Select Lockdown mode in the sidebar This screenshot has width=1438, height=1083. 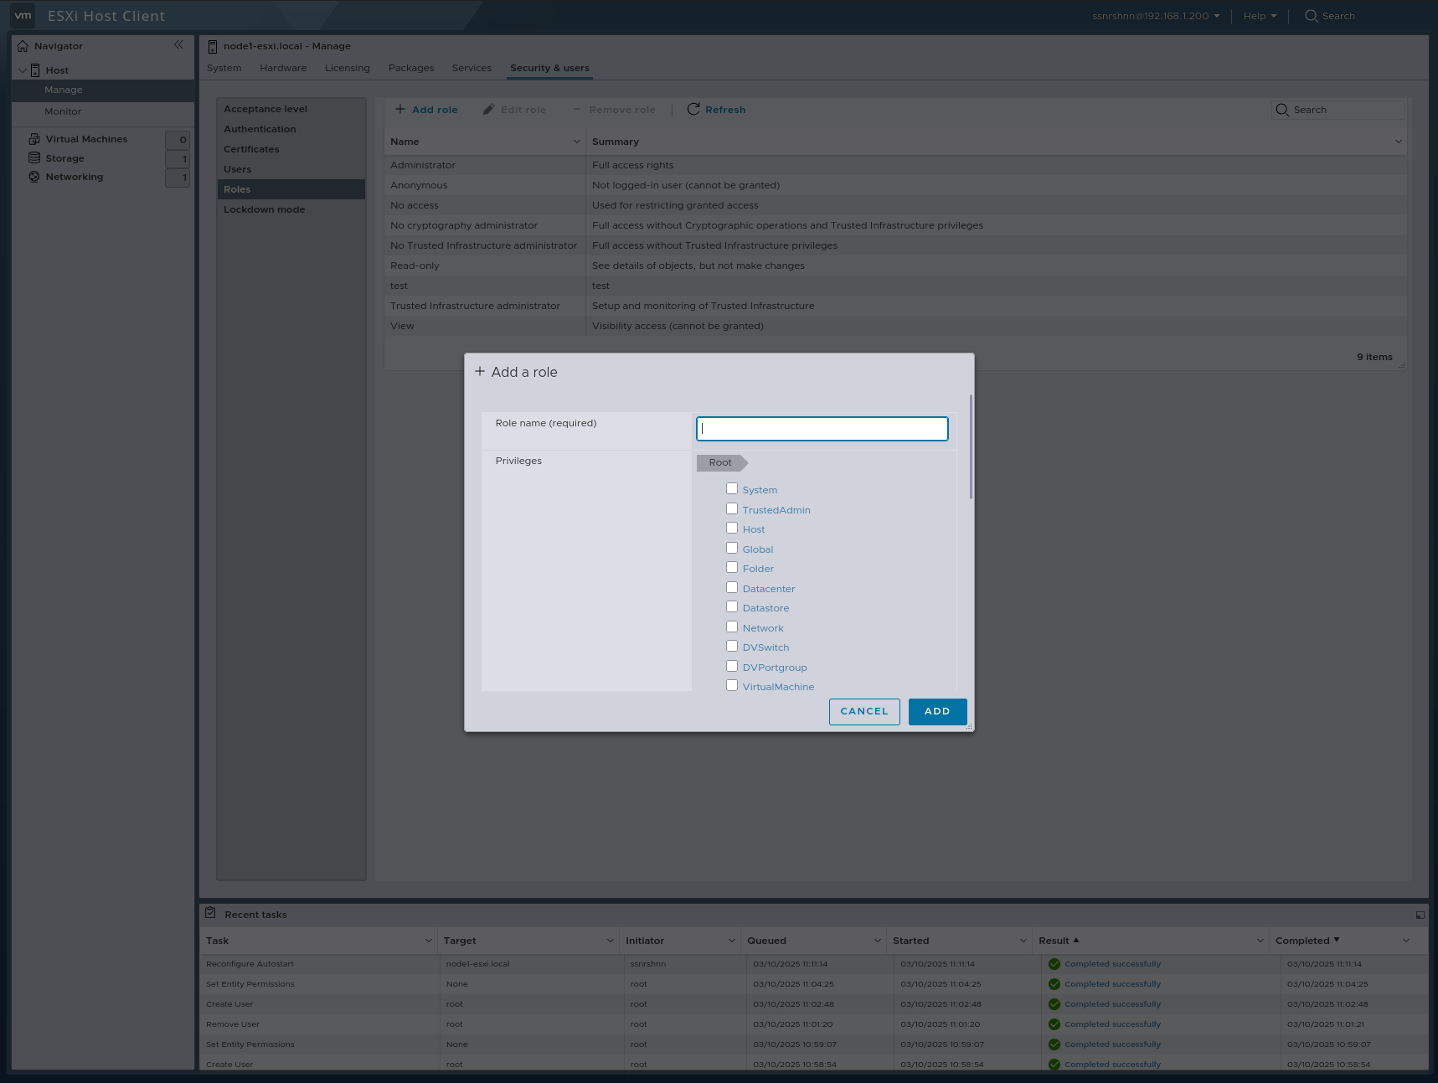click(264, 209)
